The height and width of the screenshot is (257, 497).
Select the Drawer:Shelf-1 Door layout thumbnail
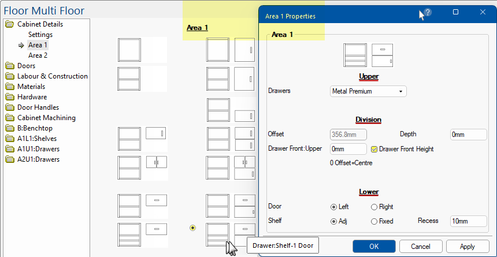click(231, 235)
